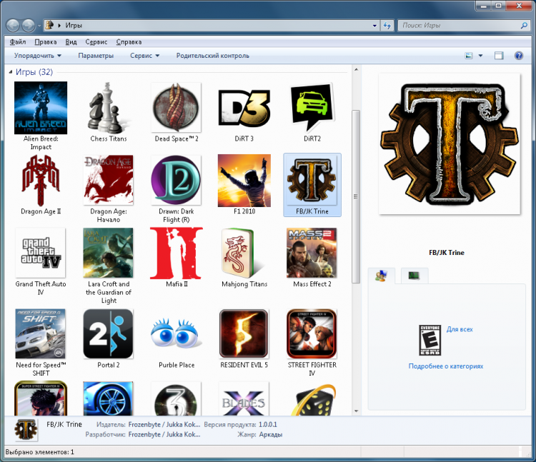Click the Trine icon in details pane
The width and height of the screenshot is (536, 462).
[x=26, y=430]
